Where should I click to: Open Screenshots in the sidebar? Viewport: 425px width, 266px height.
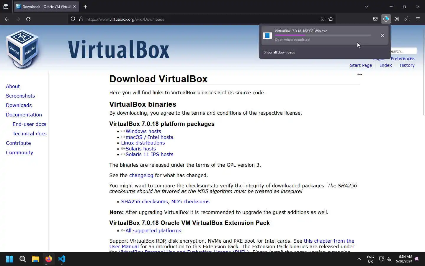click(20, 96)
